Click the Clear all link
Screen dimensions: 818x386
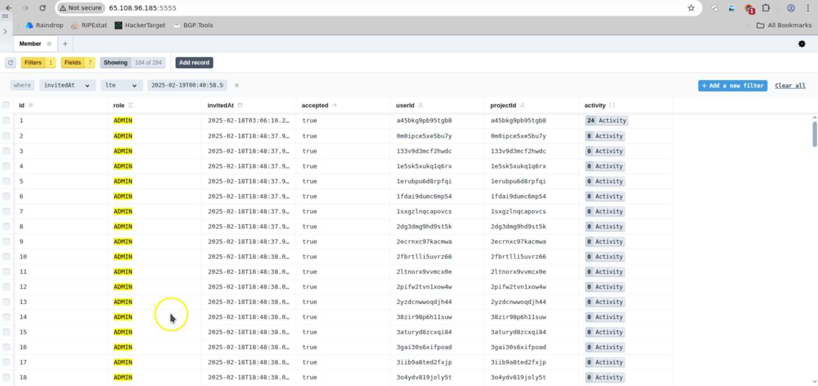(x=790, y=85)
